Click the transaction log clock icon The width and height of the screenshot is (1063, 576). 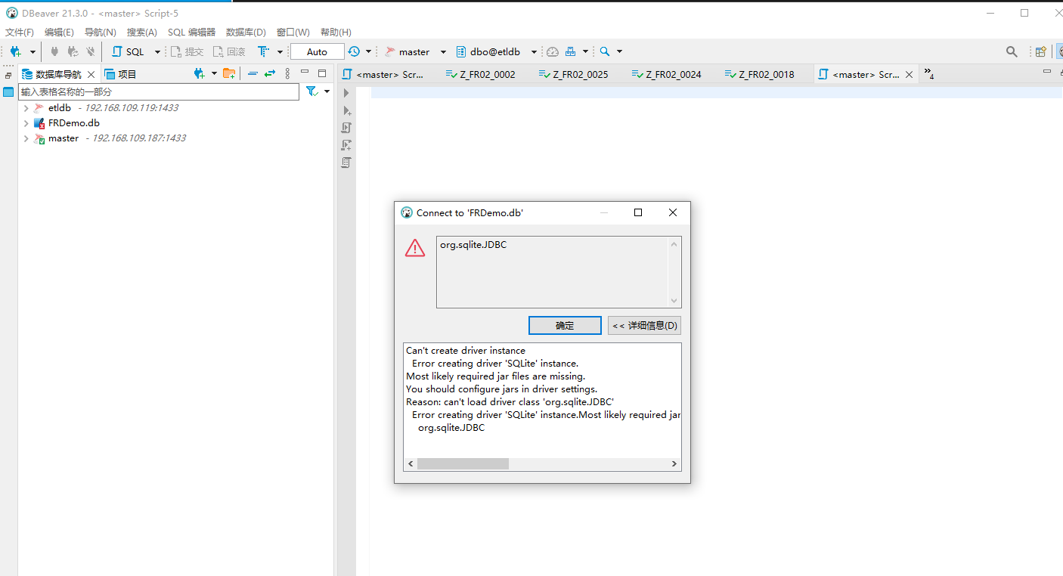pyautogui.click(x=354, y=51)
